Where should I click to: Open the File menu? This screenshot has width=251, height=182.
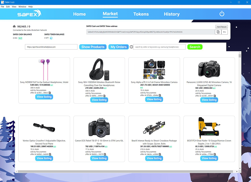click(x=3, y=7)
